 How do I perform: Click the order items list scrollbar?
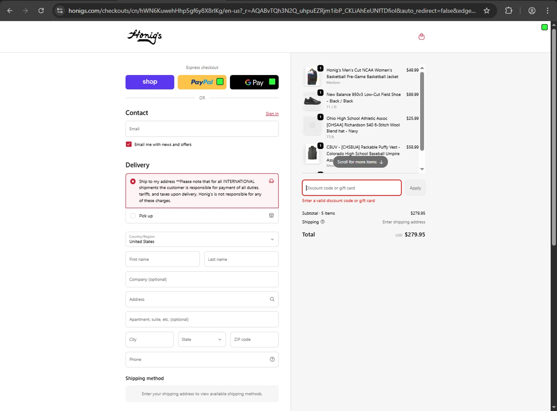click(422, 111)
